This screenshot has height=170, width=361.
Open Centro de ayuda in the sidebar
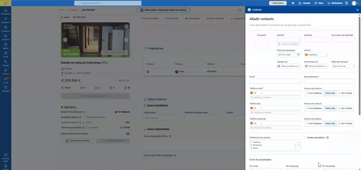click(x=5, y=158)
